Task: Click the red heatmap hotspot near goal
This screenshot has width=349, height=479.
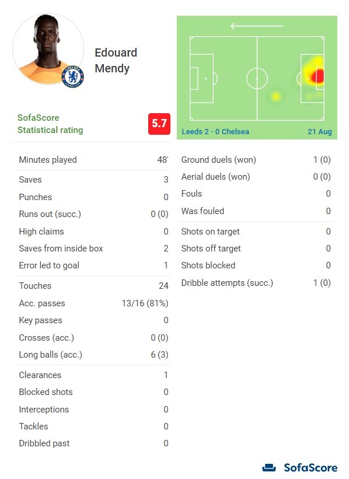Action: click(x=318, y=76)
